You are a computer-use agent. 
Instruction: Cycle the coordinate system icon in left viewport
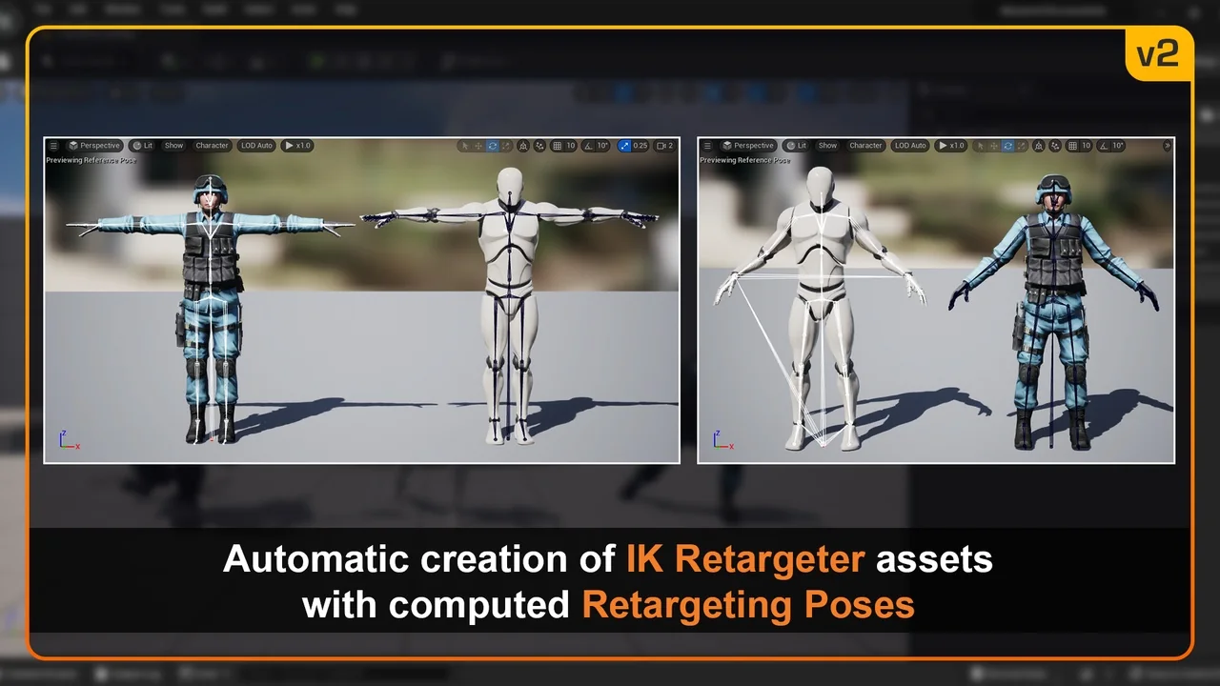click(x=523, y=146)
